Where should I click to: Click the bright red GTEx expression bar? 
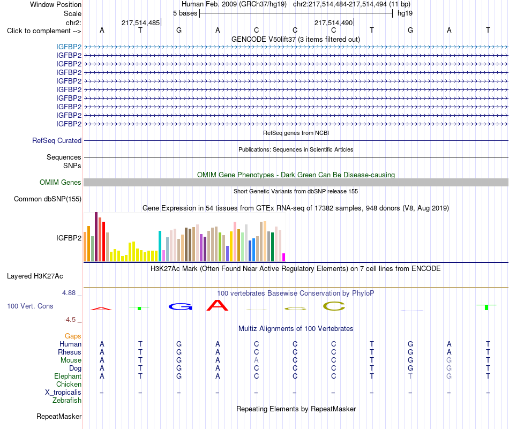click(x=103, y=242)
